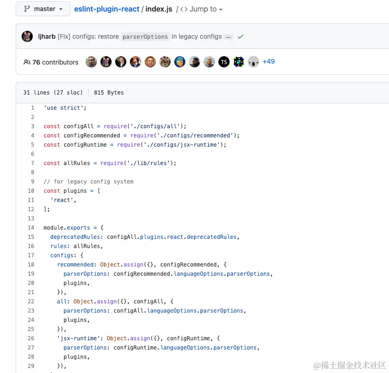Click the '// for legacy config system' comment

tap(88, 182)
